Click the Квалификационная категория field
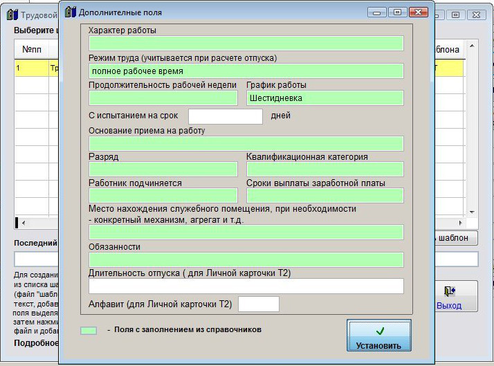The height and width of the screenshot is (366, 494). 324,170
